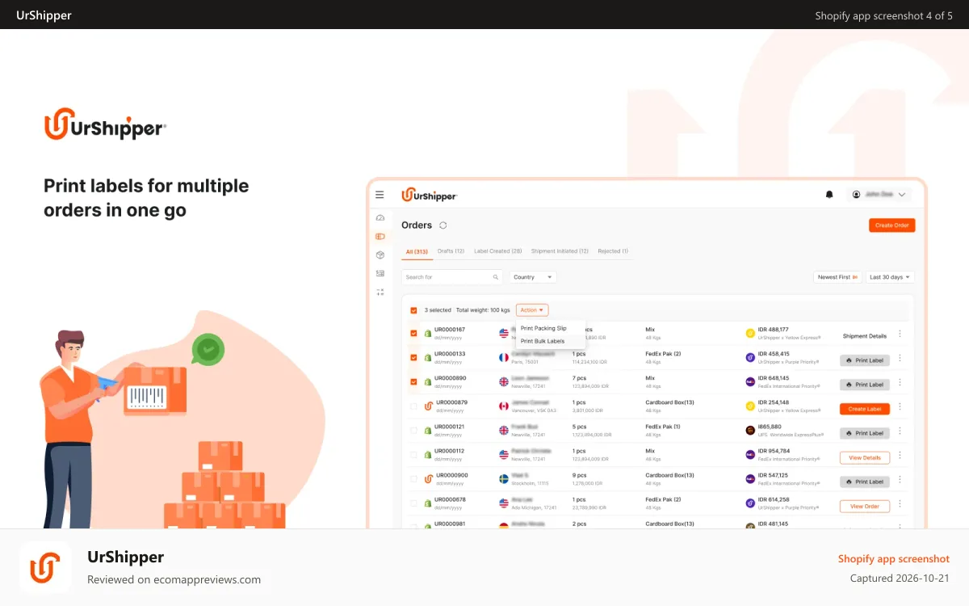Toggle the select-all orders checkbox
The width and height of the screenshot is (969, 606).
coord(413,310)
